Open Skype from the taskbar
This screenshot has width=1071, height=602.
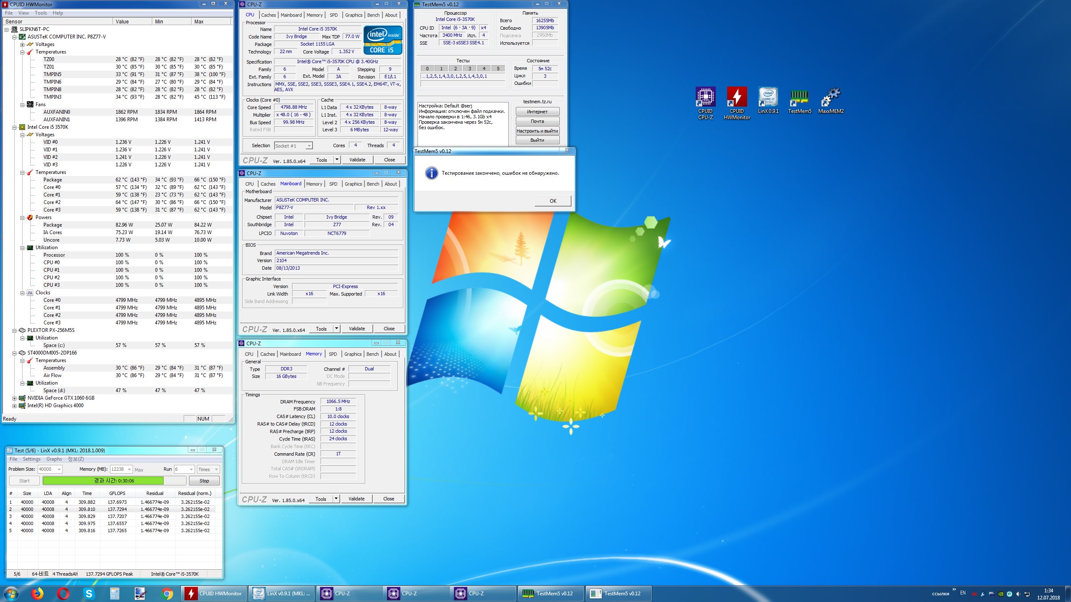click(89, 594)
